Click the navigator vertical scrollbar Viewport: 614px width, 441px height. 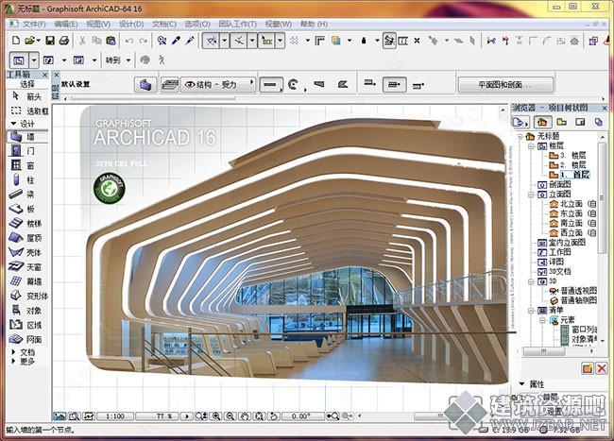pyautogui.click(x=603, y=199)
